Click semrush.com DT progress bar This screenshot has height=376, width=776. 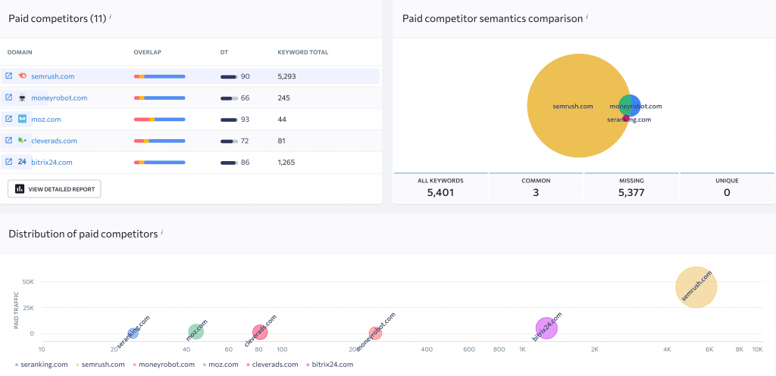click(x=229, y=76)
